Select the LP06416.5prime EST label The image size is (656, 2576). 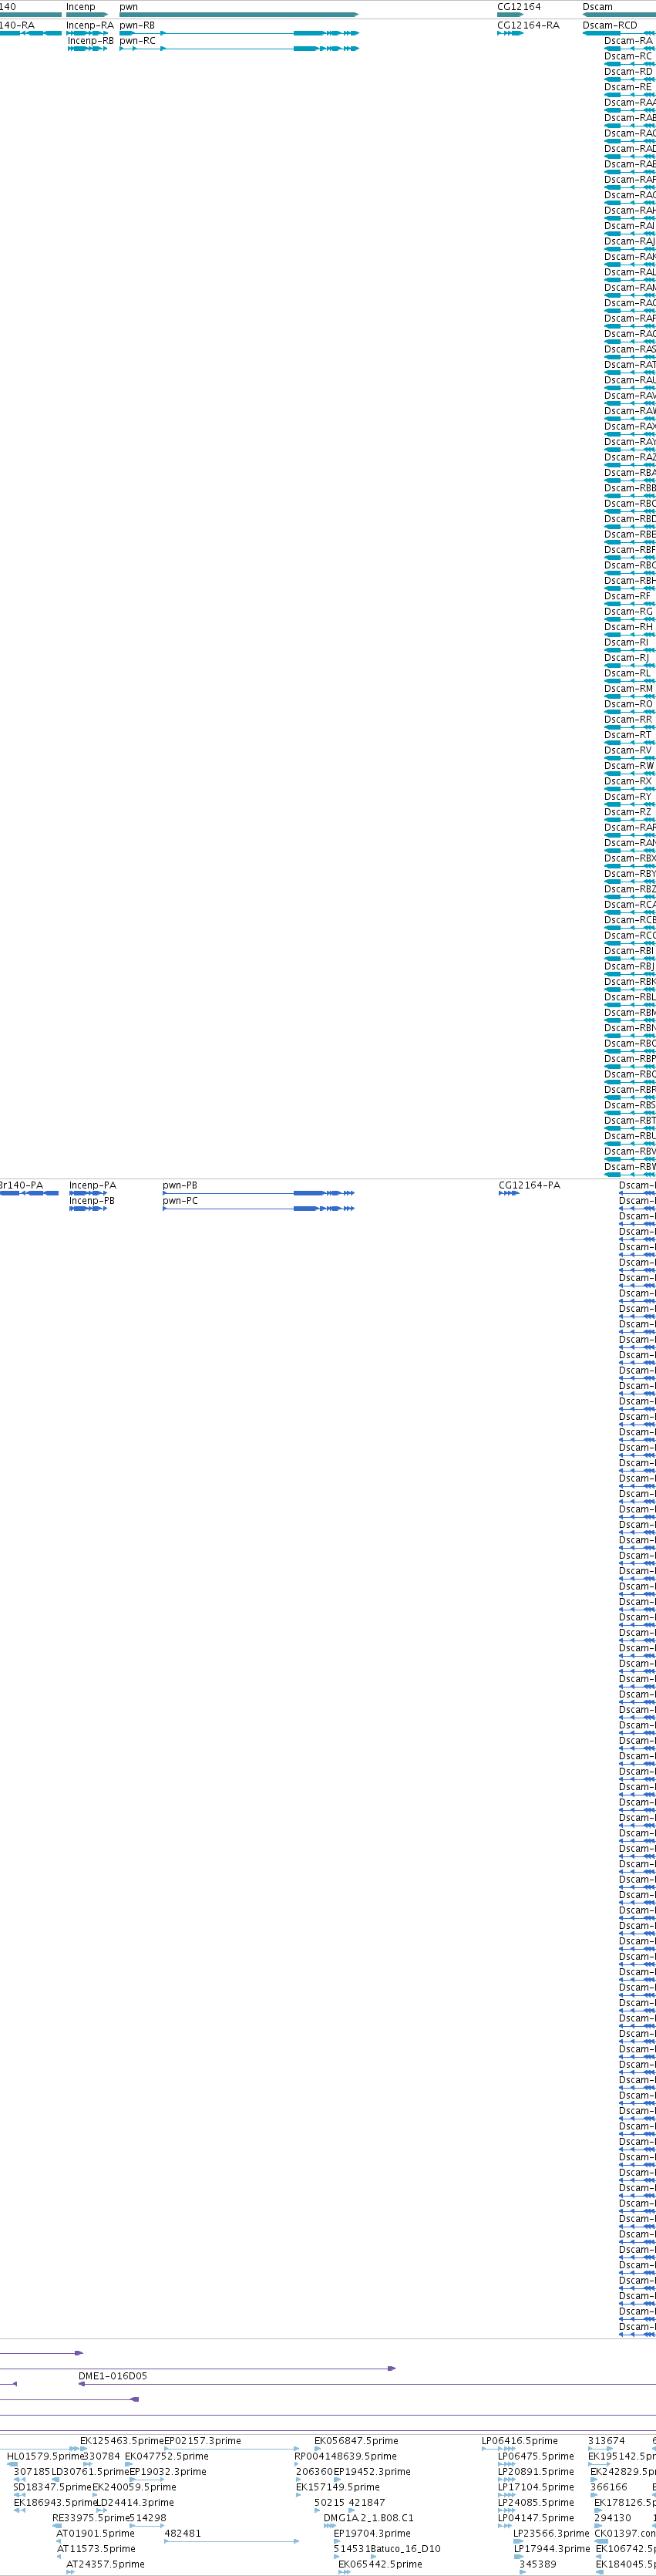[x=520, y=2441]
